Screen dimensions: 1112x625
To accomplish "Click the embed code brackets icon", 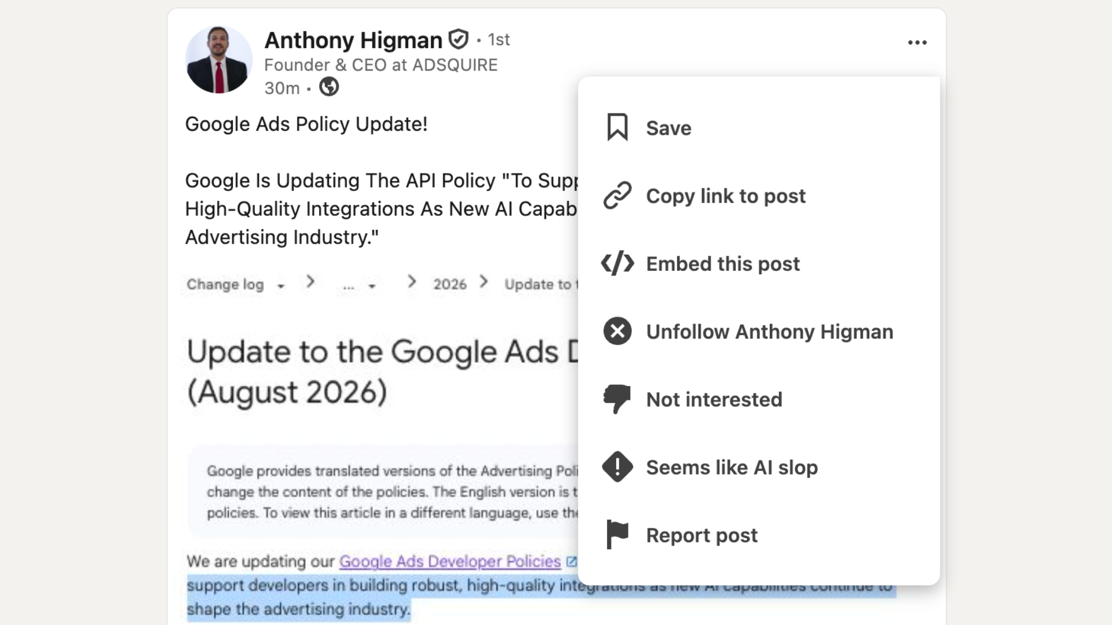I will (x=617, y=263).
